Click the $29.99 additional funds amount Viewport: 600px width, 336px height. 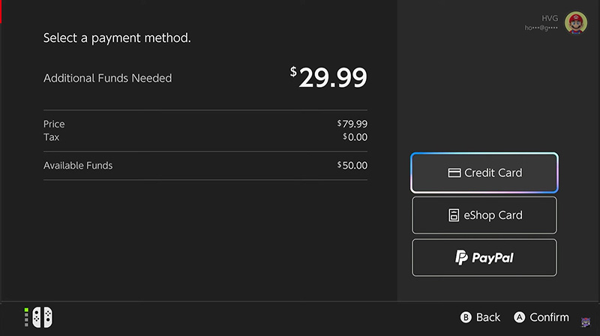tap(328, 77)
